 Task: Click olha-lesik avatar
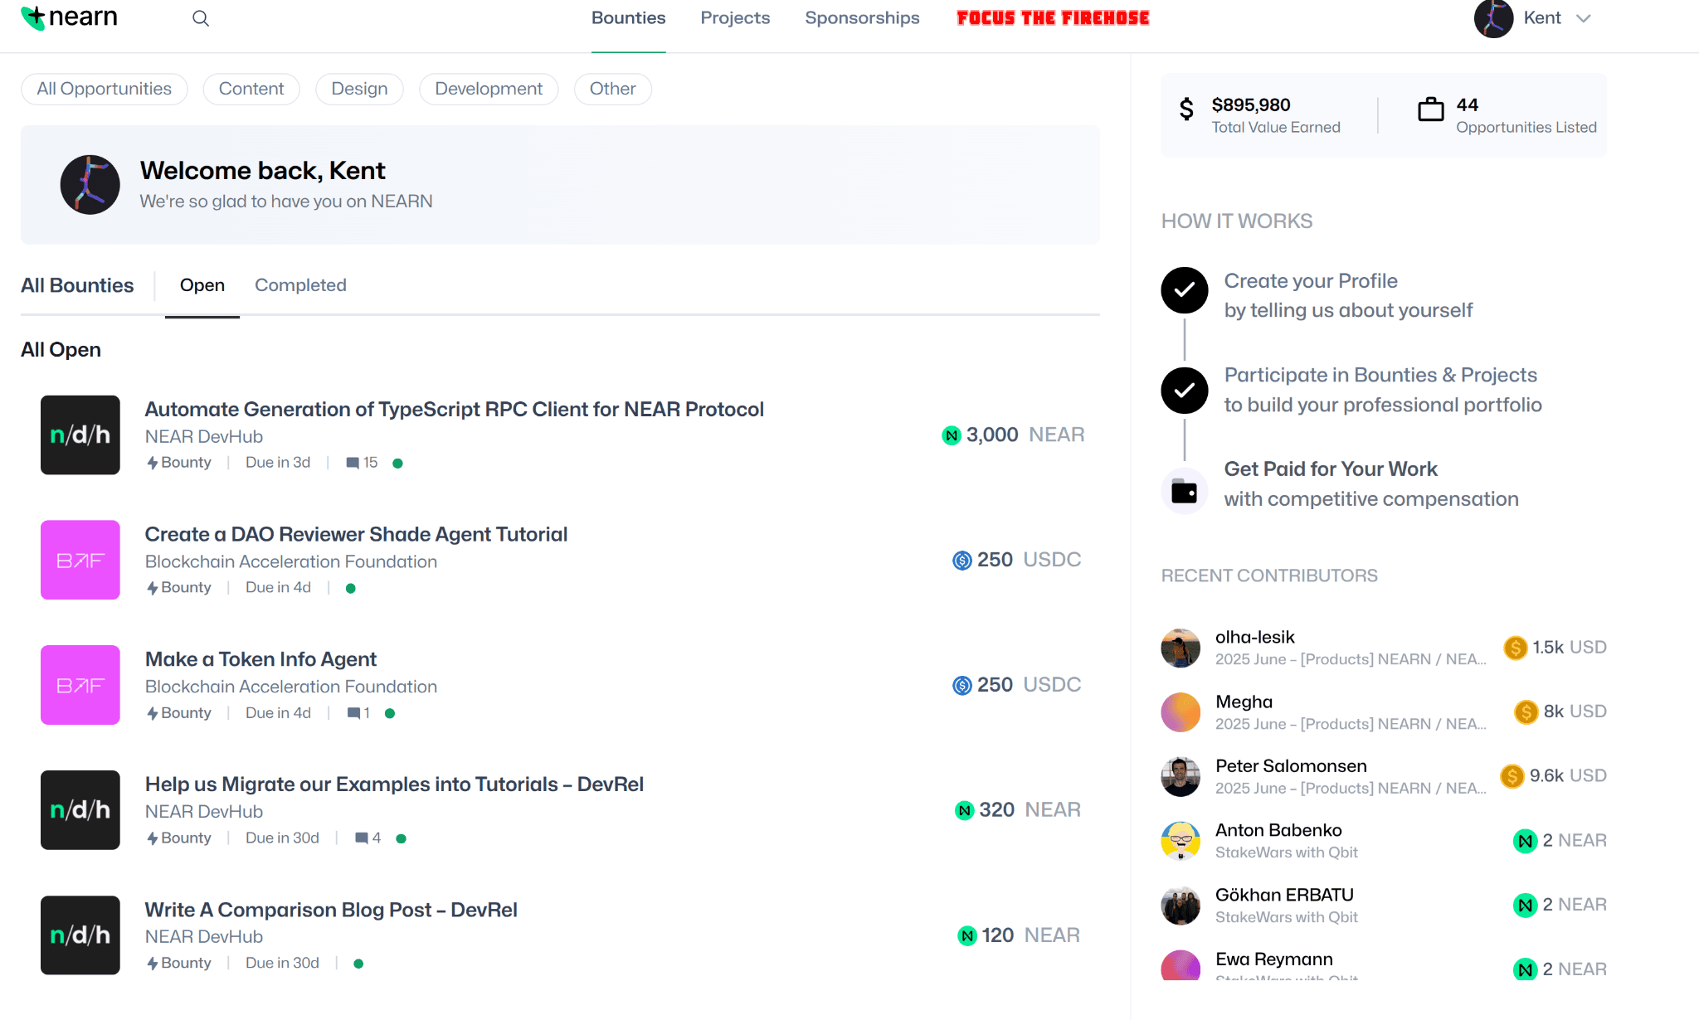point(1181,648)
